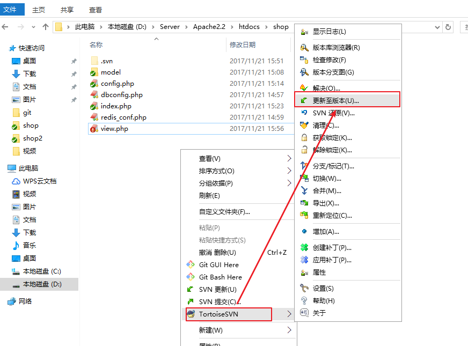Click the Git GUI Here icon
The width and height of the screenshot is (468, 346).
pyautogui.click(x=190, y=265)
